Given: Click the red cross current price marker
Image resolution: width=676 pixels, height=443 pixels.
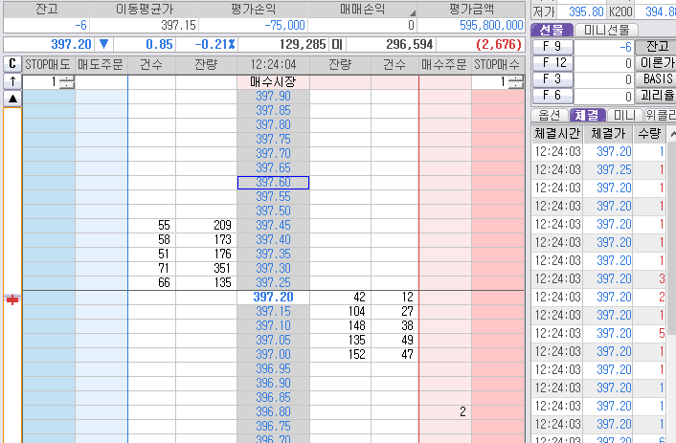Looking at the screenshot, I should tap(12, 299).
